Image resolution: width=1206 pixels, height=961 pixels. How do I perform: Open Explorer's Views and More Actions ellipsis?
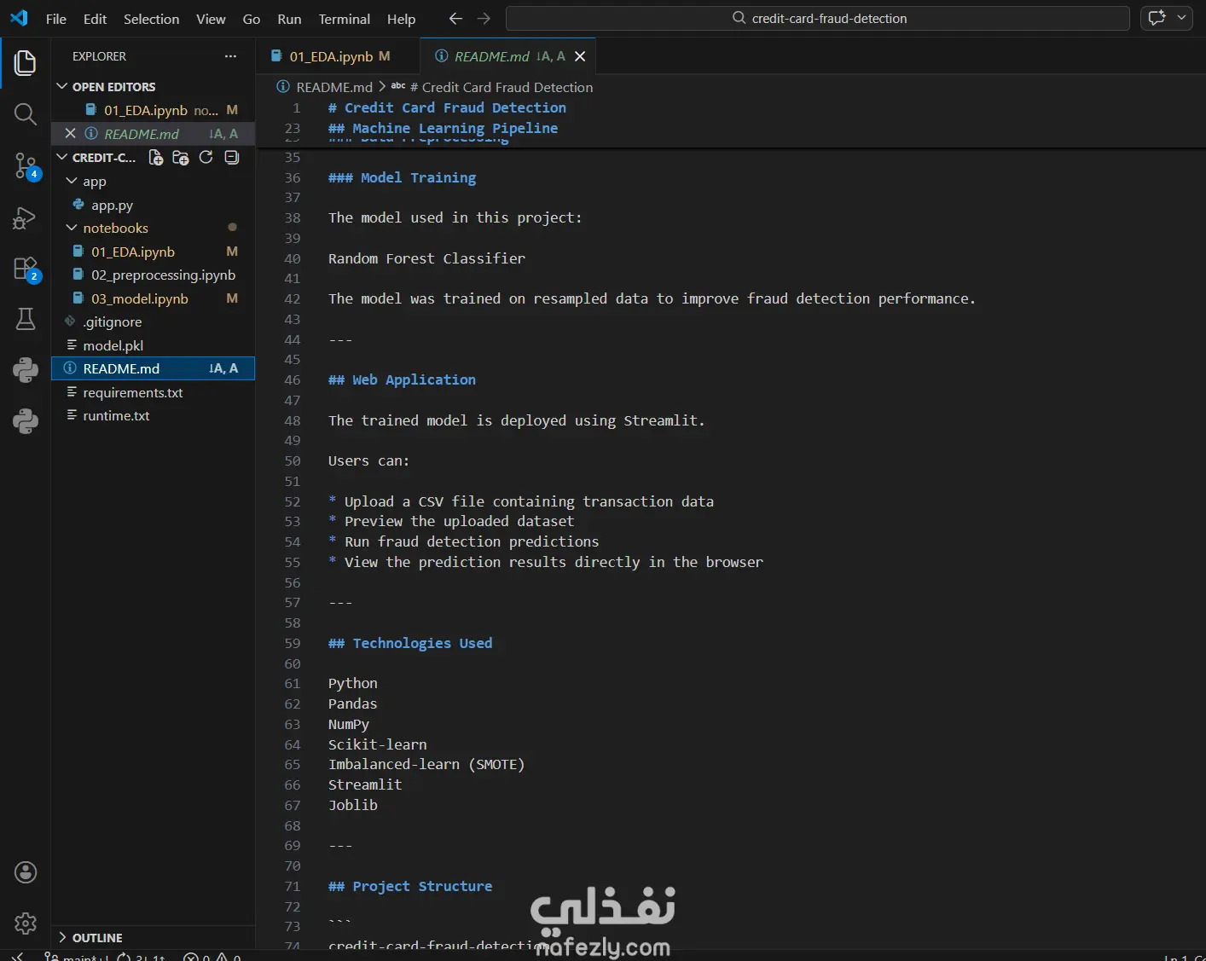click(230, 56)
